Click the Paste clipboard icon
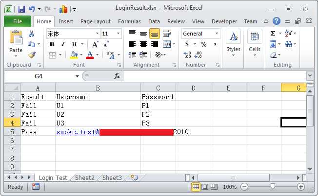The height and width of the screenshot is (196, 318). point(16,38)
